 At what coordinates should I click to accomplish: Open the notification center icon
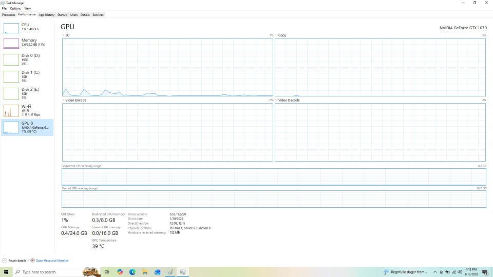pyautogui.click(x=485, y=272)
